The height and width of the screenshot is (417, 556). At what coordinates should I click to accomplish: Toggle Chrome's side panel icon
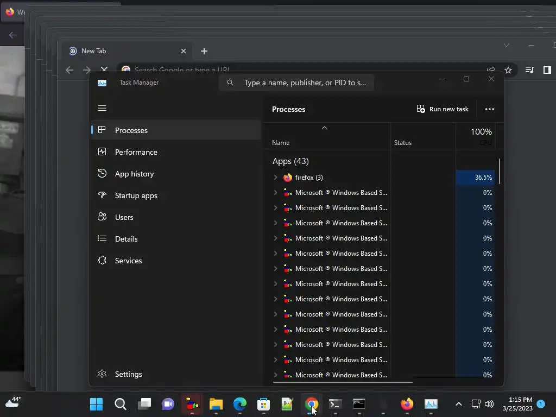[x=547, y=70]
